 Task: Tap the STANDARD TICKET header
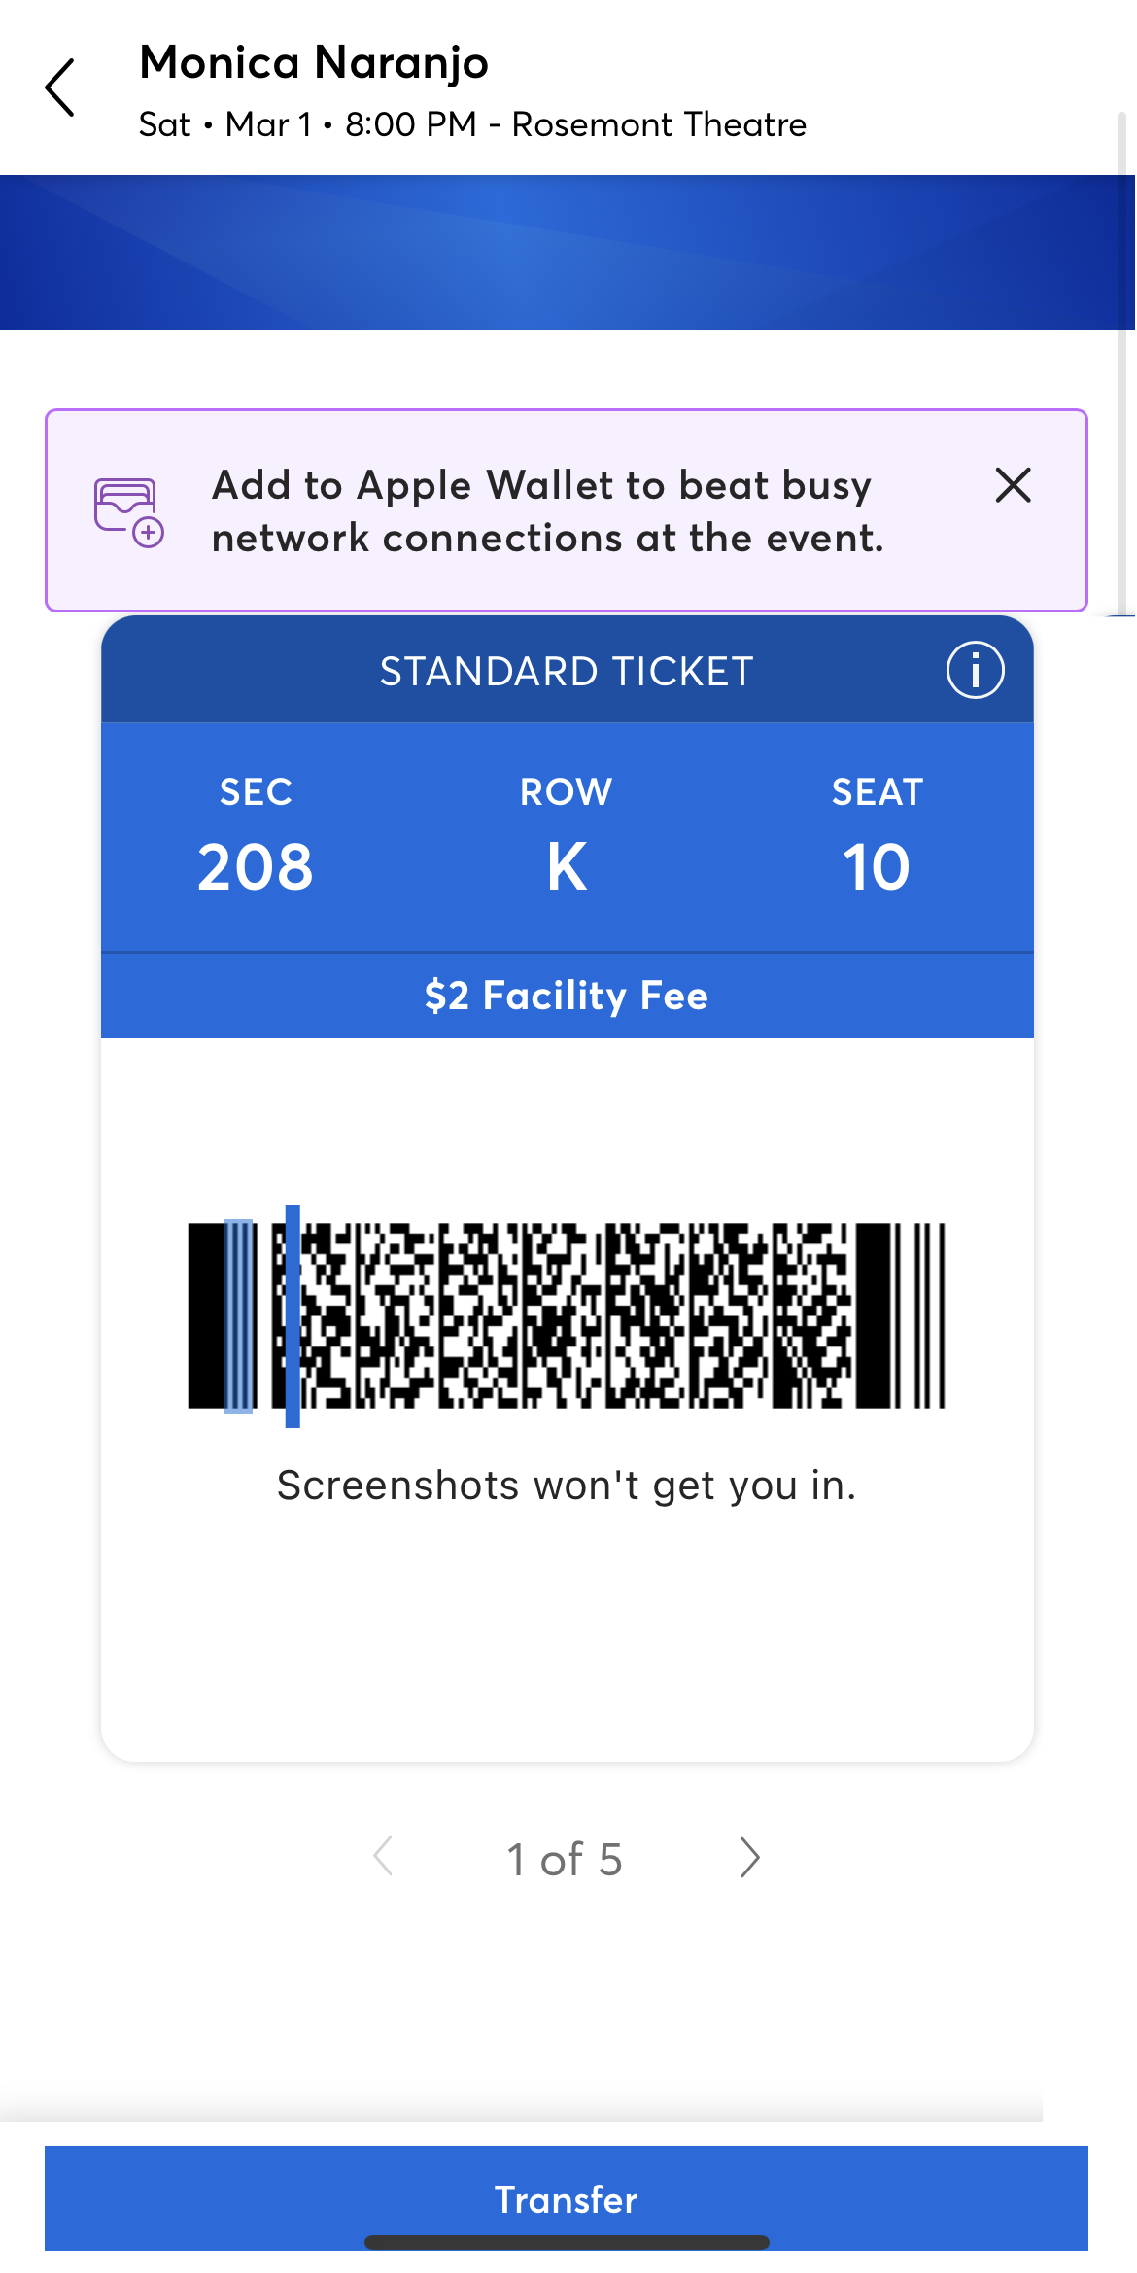pos(567,672)
